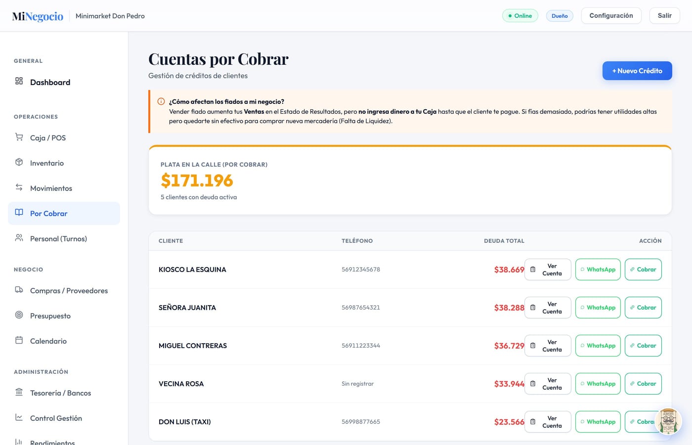This screenshot has height=445, width=692.
Task: Click the clipboard icon for Kiosco La Esquina
Action: coord(533,269)
